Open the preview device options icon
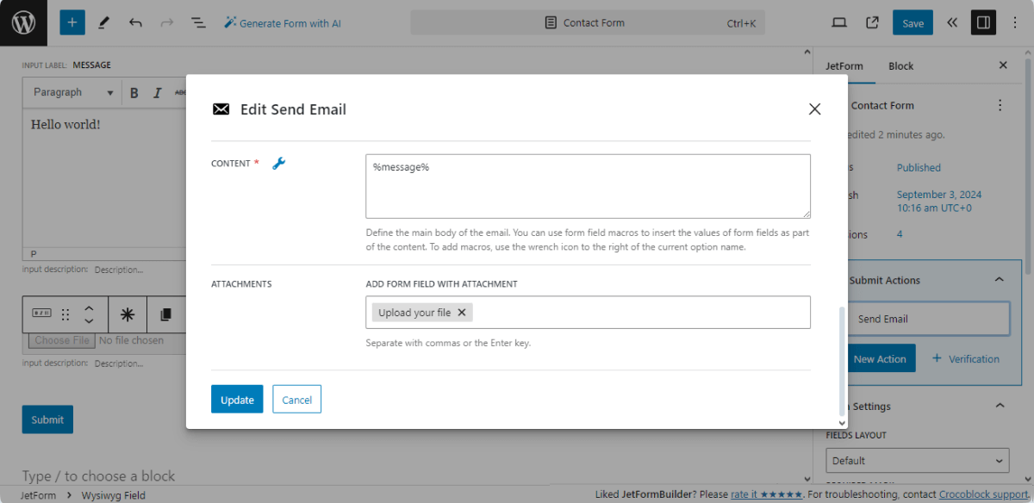 click(x=838, y=22)
